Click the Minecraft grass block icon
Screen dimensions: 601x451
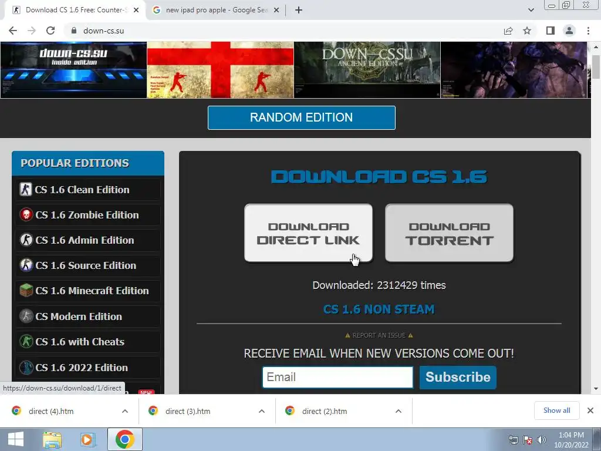tap(26, 290)
